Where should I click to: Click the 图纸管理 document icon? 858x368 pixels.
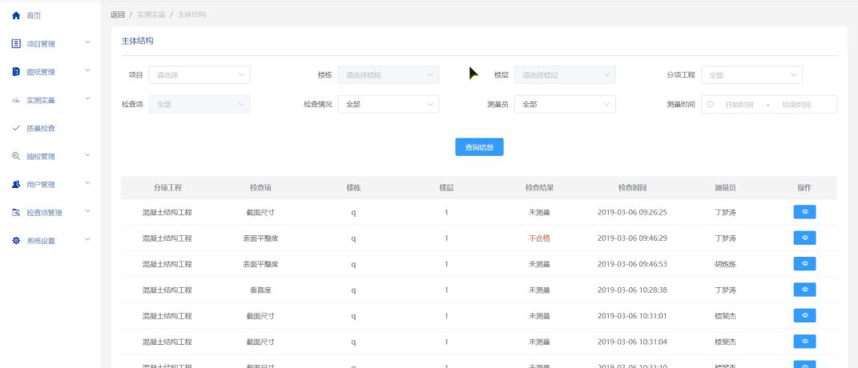(x=16, y=72)
